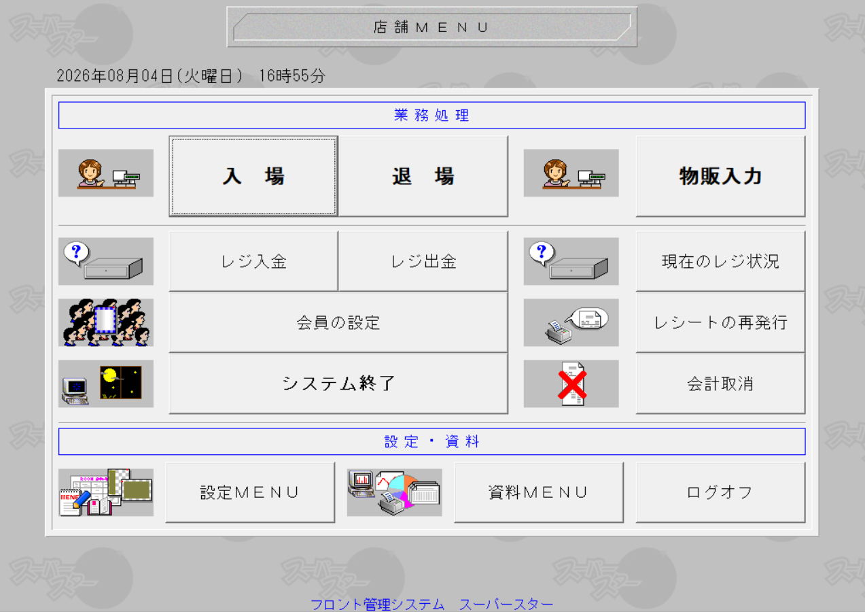
Task: Open the 退場 exit screen
Action: (423, 176)
